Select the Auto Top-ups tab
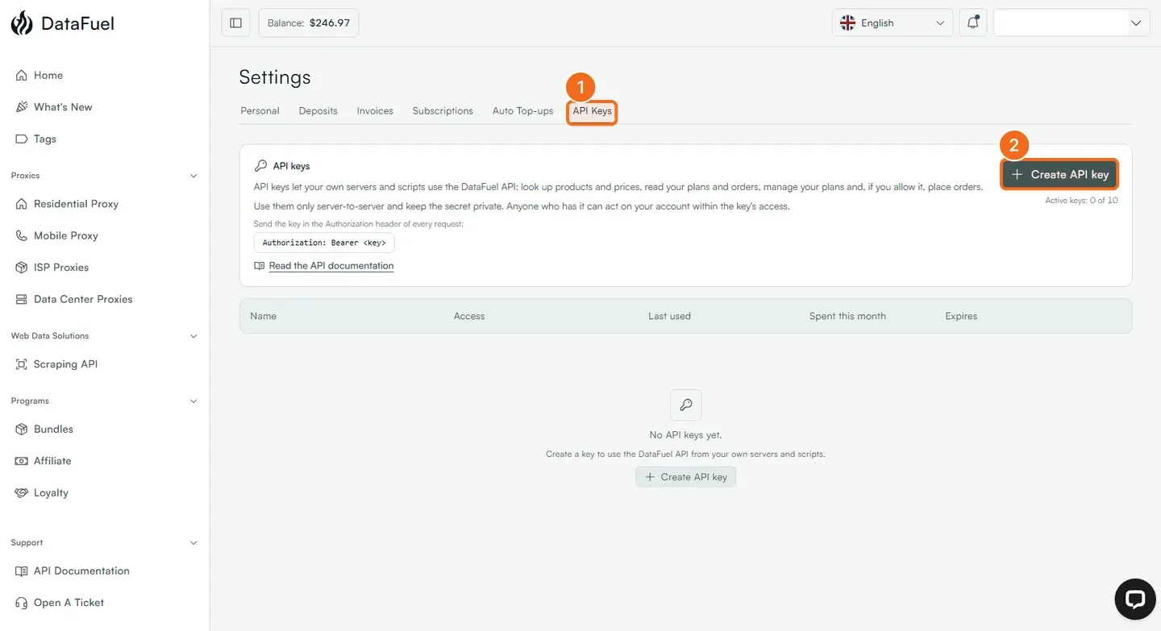 point(522,111)
